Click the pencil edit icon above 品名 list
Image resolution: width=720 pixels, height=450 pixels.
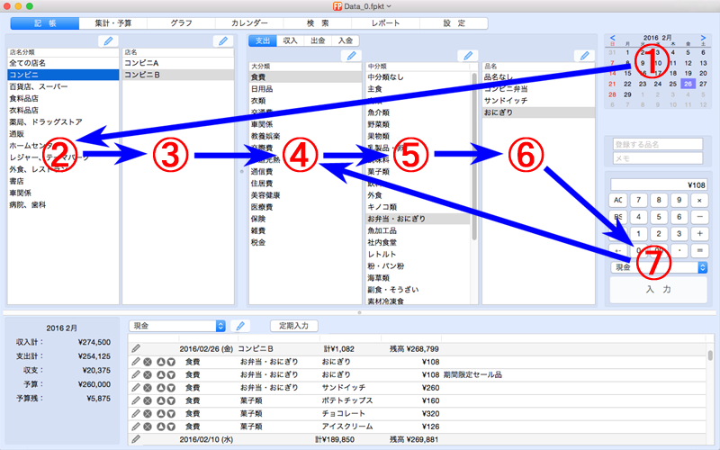click(x=580, y=56)
